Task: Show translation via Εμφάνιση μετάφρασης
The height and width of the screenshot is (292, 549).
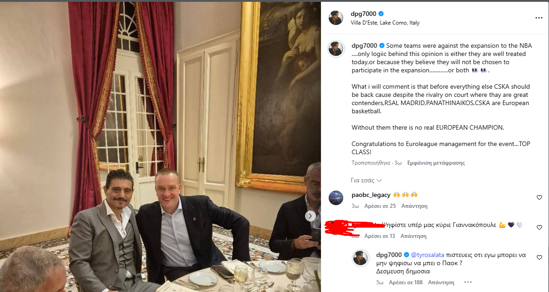Action: [x=436, y=163]
